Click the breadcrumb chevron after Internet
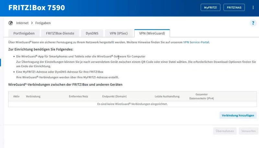Viewport: 259px width, 148px height. point(32,23)
